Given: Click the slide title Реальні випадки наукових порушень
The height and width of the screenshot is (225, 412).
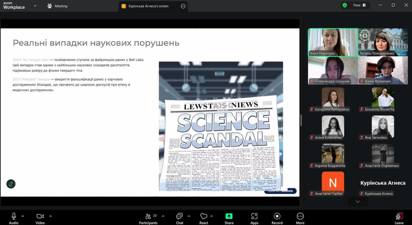Looking at the screenshot, I should point(96,43).
